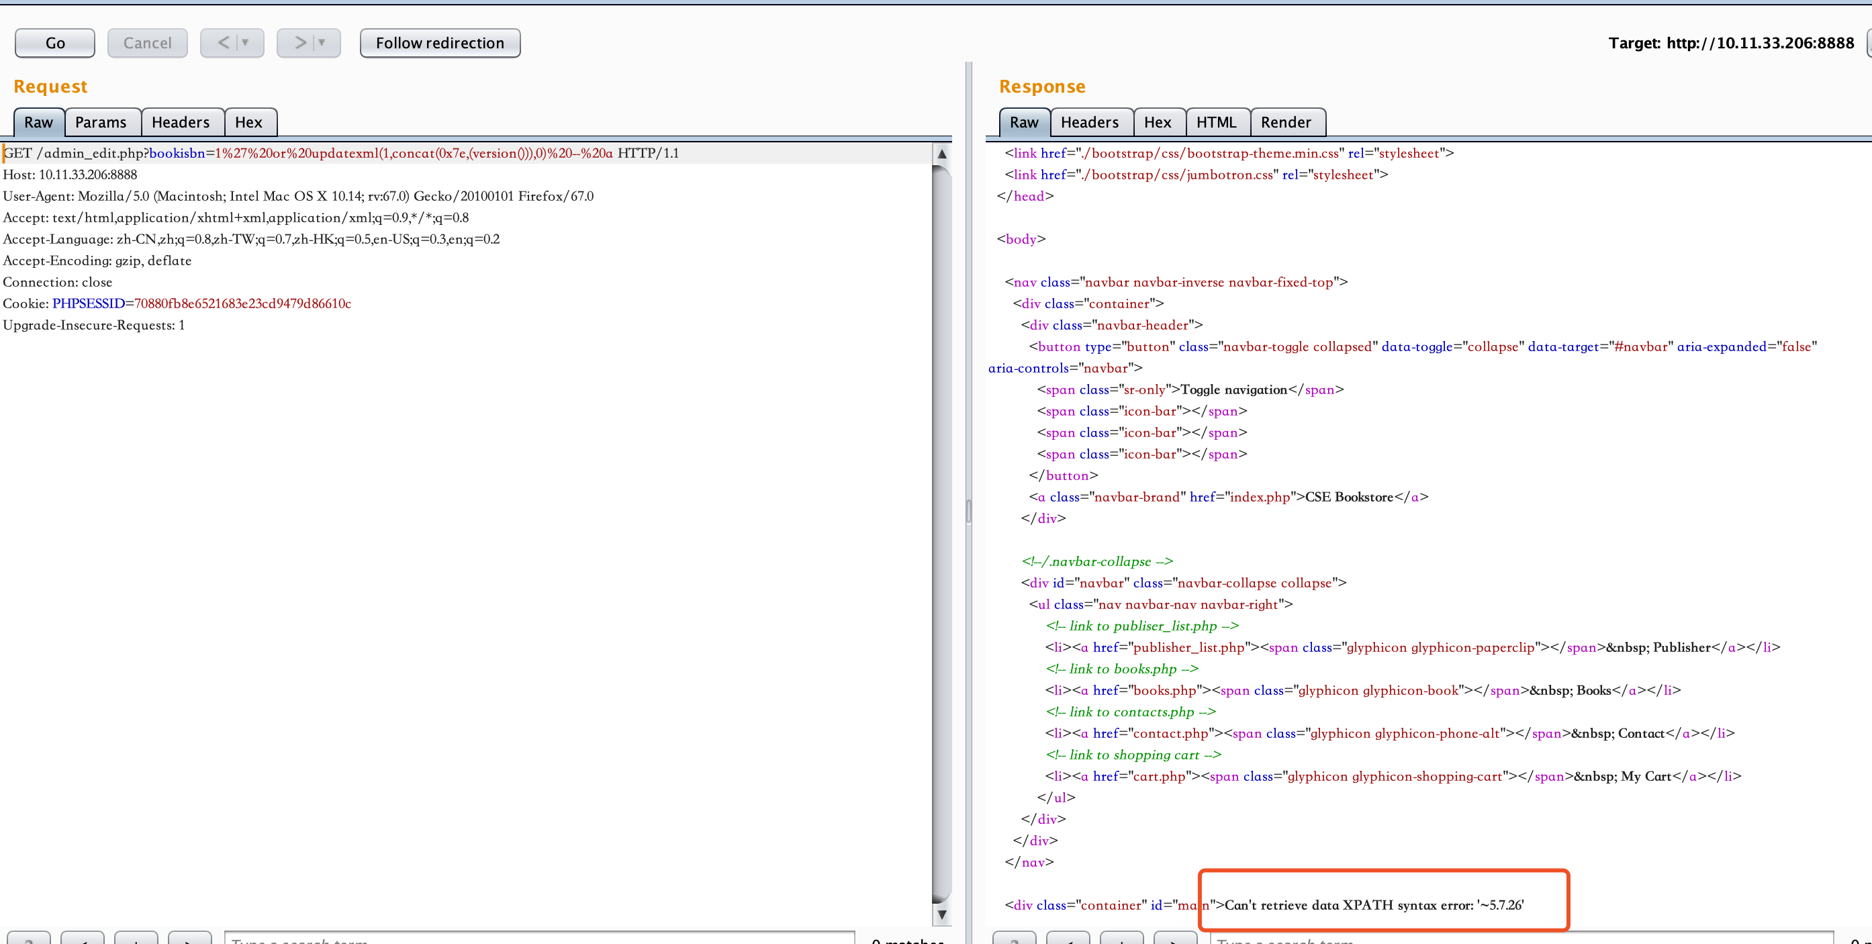This screenshot has width=1872, height=944.
Task: Click the Go button to resend request
Action: point(54,42)
